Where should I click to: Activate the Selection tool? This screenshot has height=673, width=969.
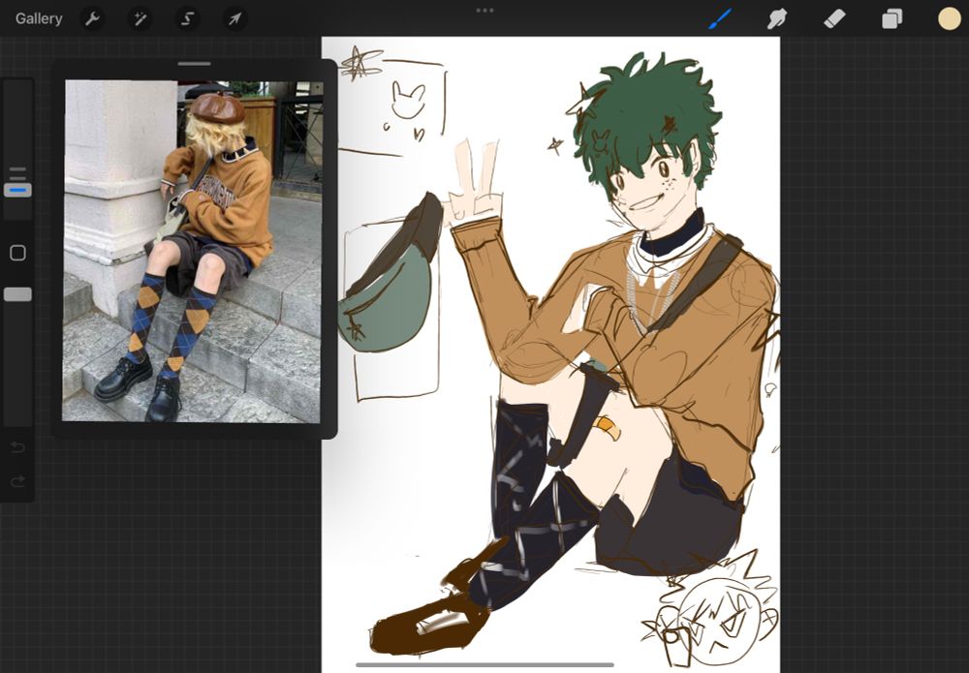187,19
